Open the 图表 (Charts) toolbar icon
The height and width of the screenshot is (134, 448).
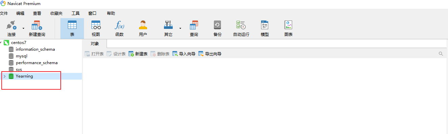288,28
